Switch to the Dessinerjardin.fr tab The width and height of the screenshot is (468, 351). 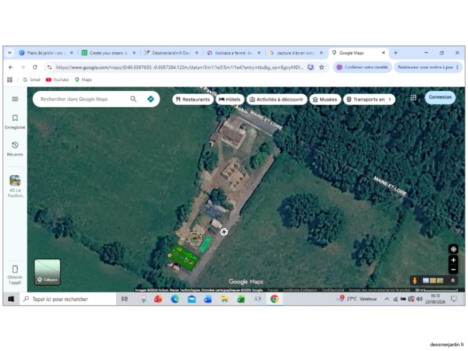(x=171, y=53)
